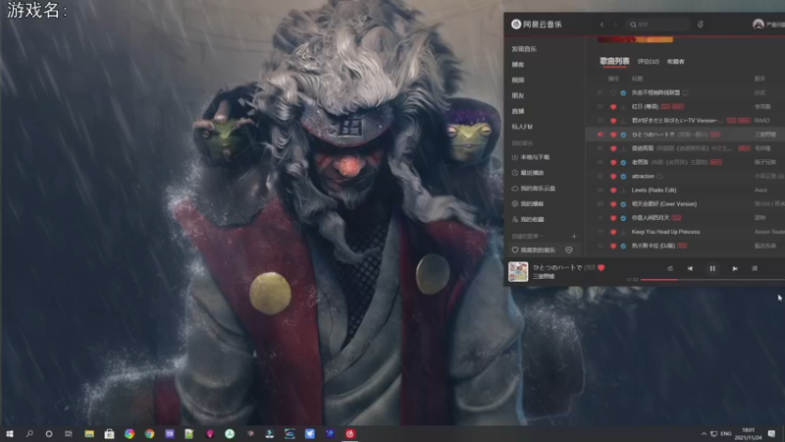Select song 明天会更好 (Cover Version)
The image size is (785, 442).
click(664, 204)
